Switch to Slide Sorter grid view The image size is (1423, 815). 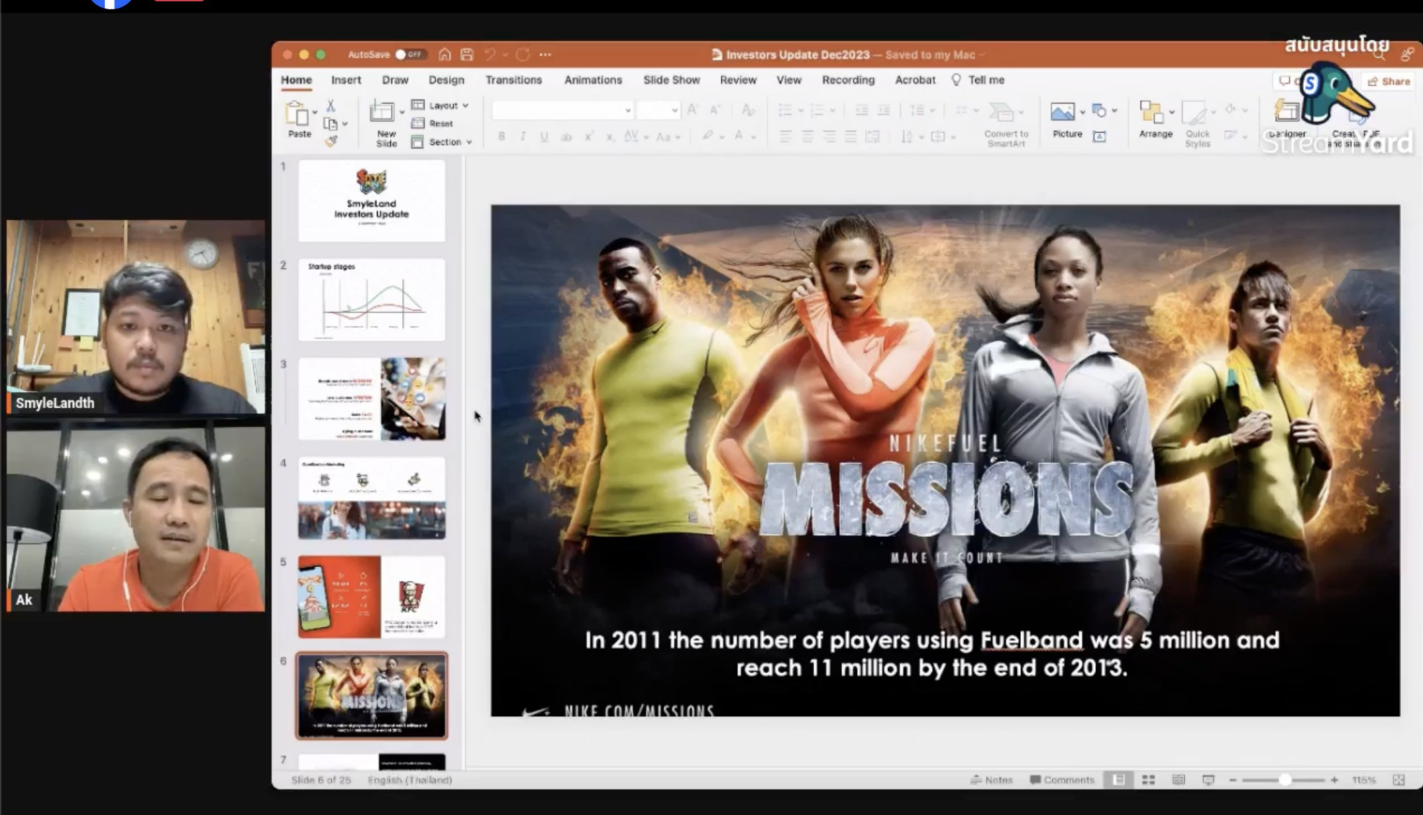coord(1148,780)
